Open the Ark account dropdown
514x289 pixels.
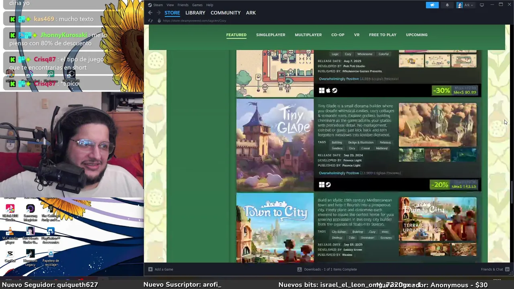tap(465, 5)
